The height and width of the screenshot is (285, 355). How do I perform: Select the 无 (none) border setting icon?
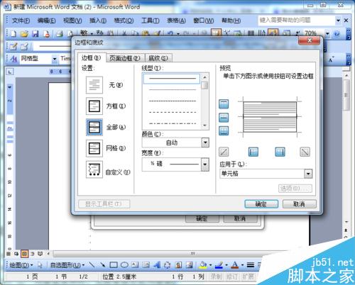click(x=94, y=85)
